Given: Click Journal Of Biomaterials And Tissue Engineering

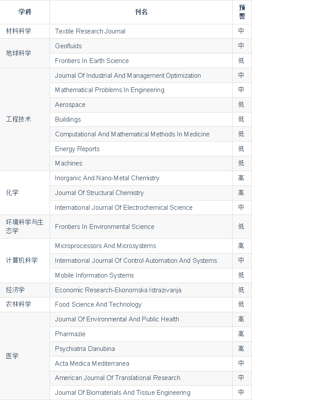Looking at the screenshot, I should coord(123,393).
